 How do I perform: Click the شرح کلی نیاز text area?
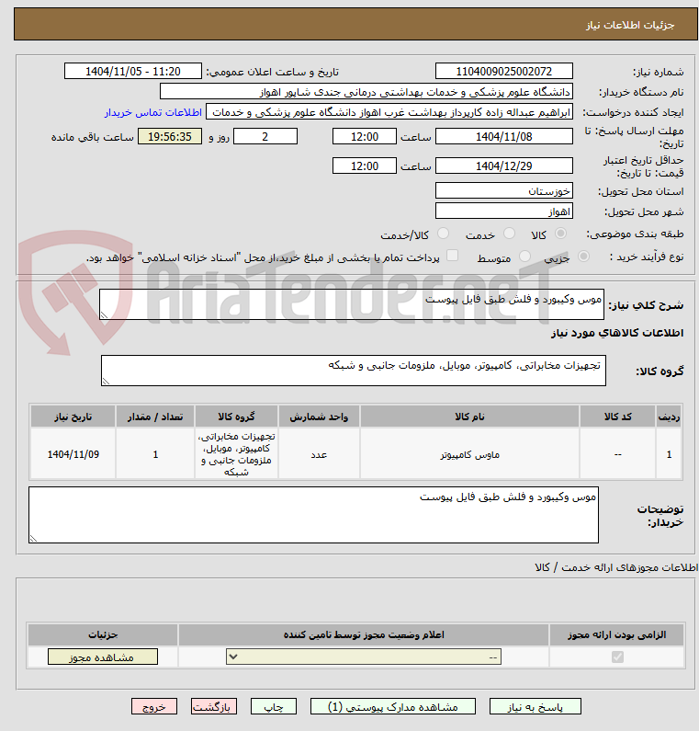click(352, 304)
